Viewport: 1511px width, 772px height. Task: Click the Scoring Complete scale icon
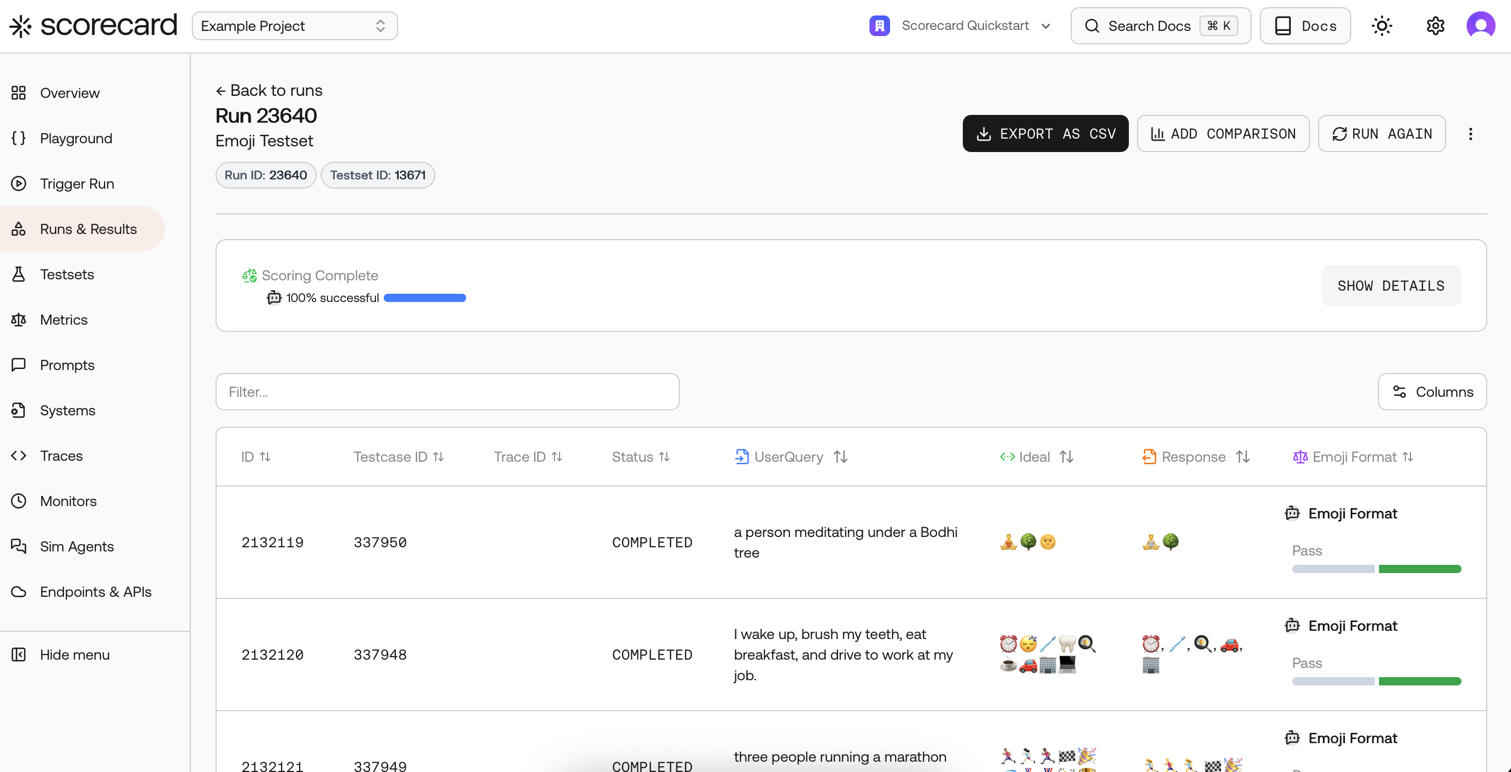pos(250,276)
